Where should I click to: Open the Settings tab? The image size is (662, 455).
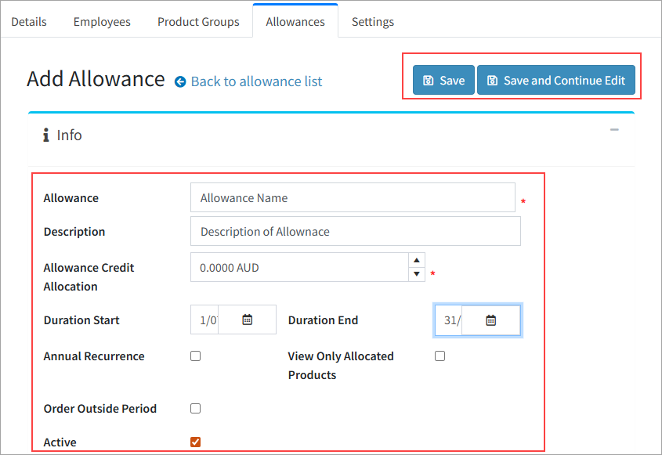click(x=373, y=21)
